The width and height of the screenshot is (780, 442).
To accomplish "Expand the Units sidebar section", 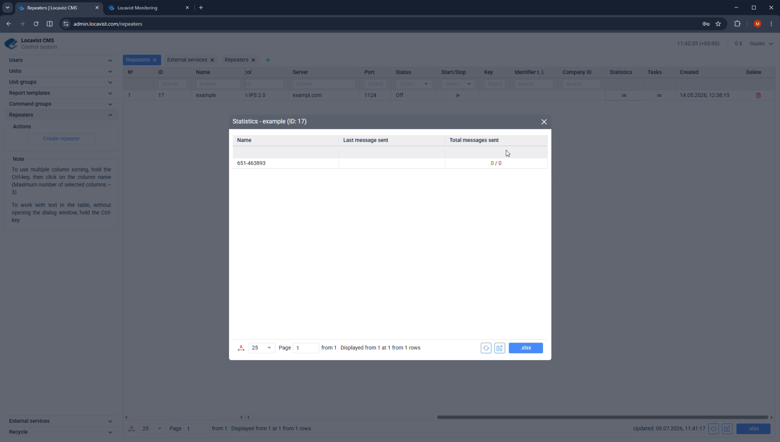I will pos(61,71).
